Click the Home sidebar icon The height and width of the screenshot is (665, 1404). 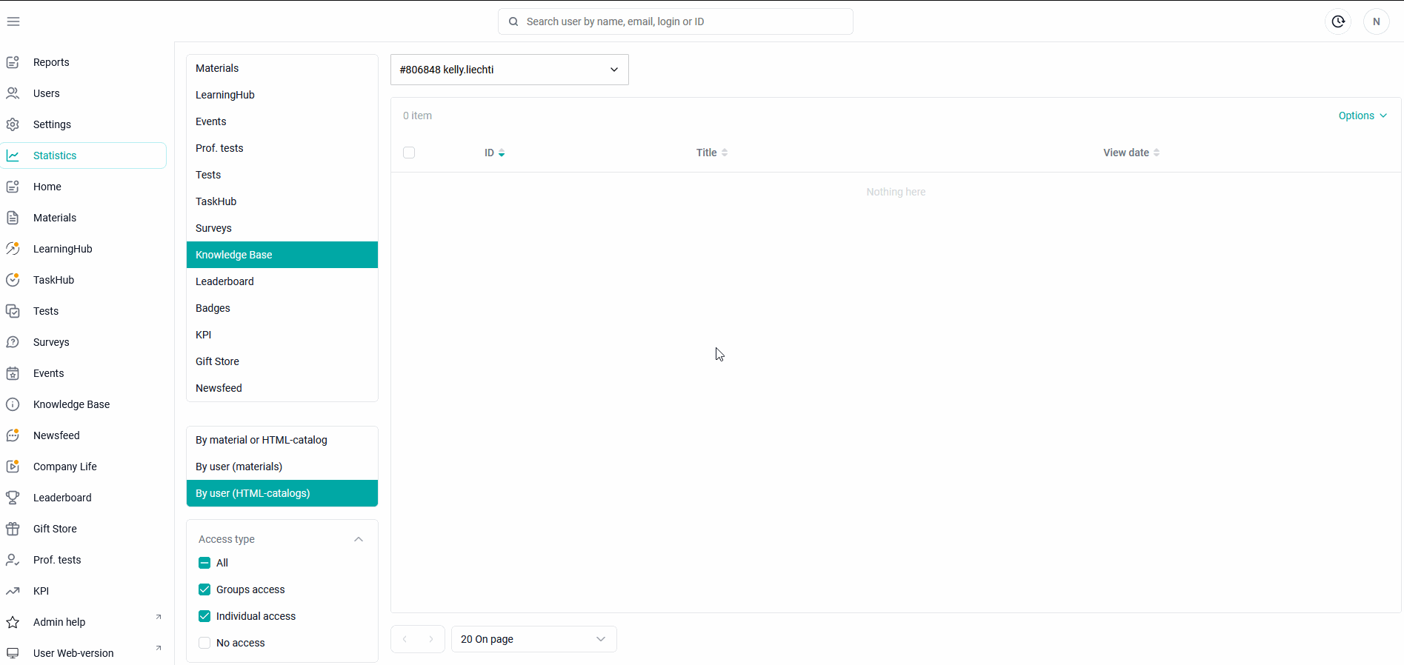(13, 187)
